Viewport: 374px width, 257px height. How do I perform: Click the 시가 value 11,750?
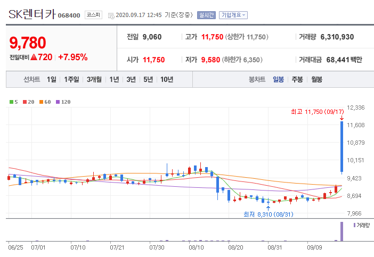pyautogui.click(x=153, y=60)
